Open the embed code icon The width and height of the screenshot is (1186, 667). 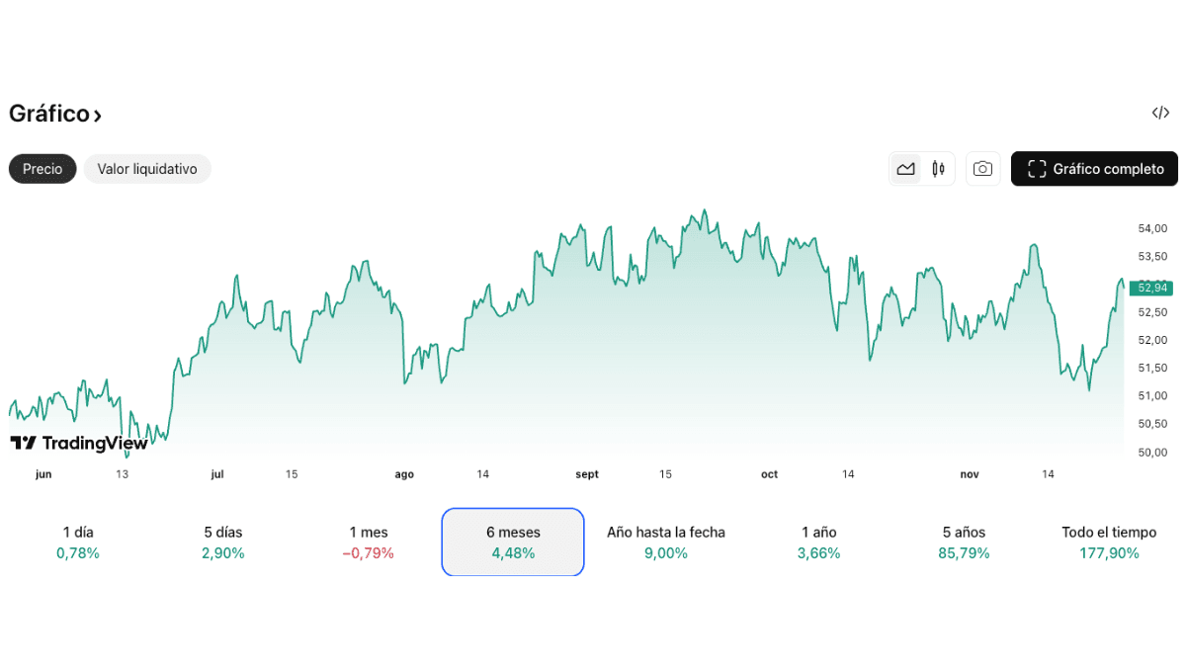pos(1159,113)
